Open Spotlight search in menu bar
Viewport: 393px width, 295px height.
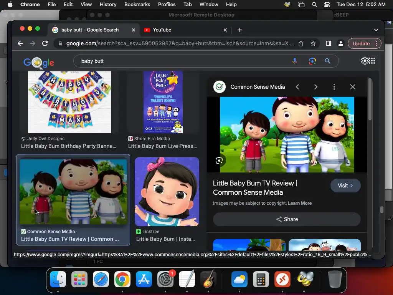tap(314, 5)
